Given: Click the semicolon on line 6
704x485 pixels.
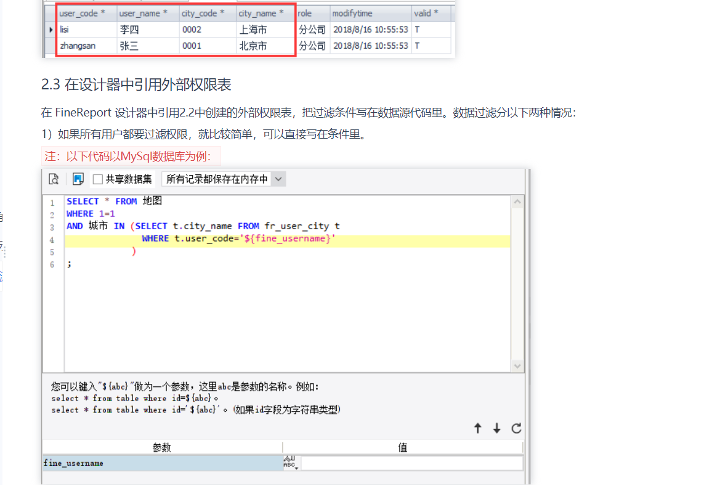Looking at the screenshot, I should pos(69,264).
